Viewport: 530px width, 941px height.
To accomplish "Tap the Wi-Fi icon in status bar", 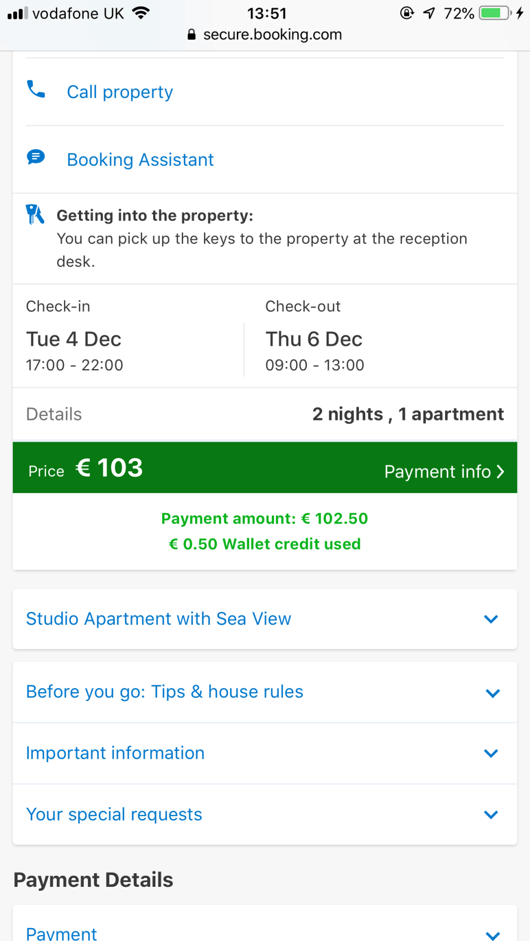I will [x=141, y=13].
